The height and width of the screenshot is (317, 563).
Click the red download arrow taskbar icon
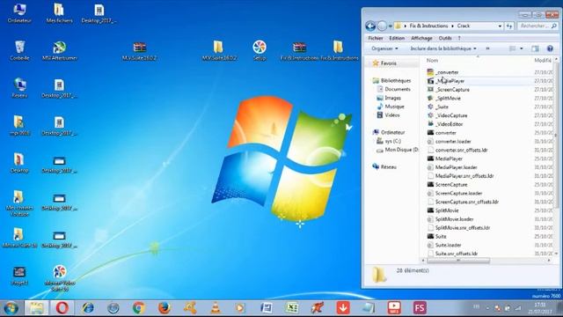[343, 307]
